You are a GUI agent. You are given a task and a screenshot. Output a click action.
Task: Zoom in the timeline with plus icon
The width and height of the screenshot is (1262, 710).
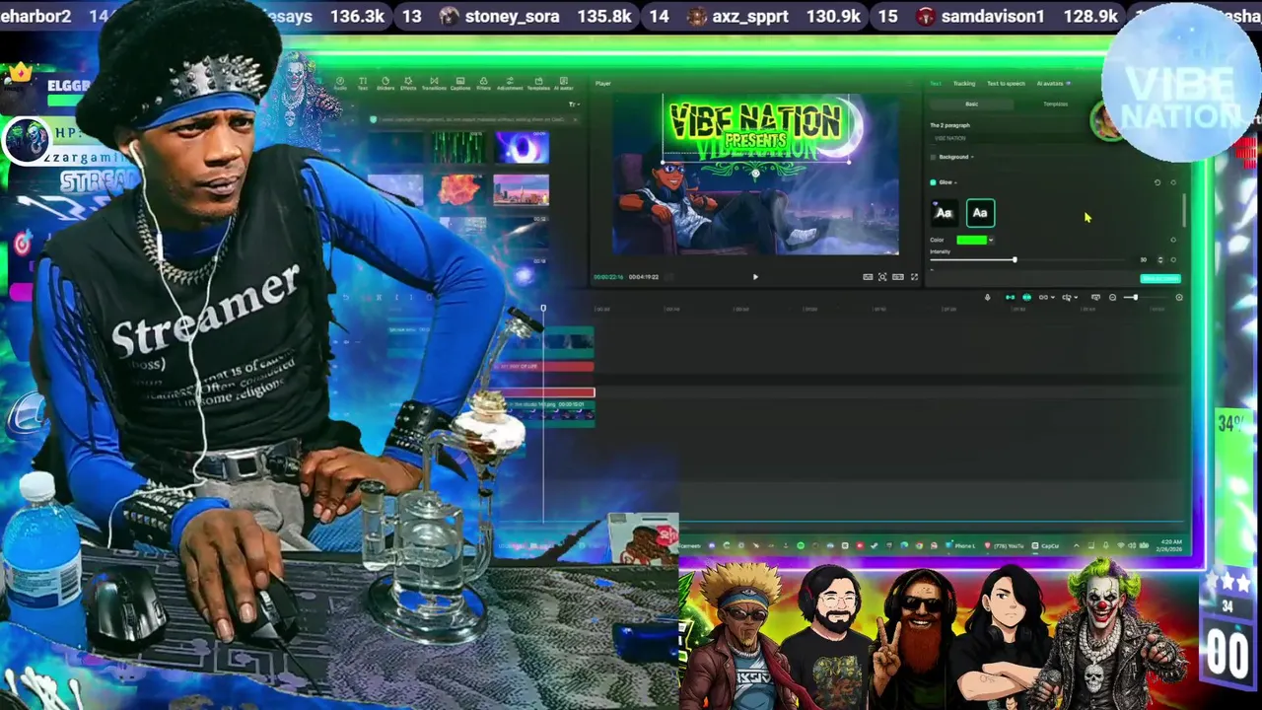tap(1179, 297)
